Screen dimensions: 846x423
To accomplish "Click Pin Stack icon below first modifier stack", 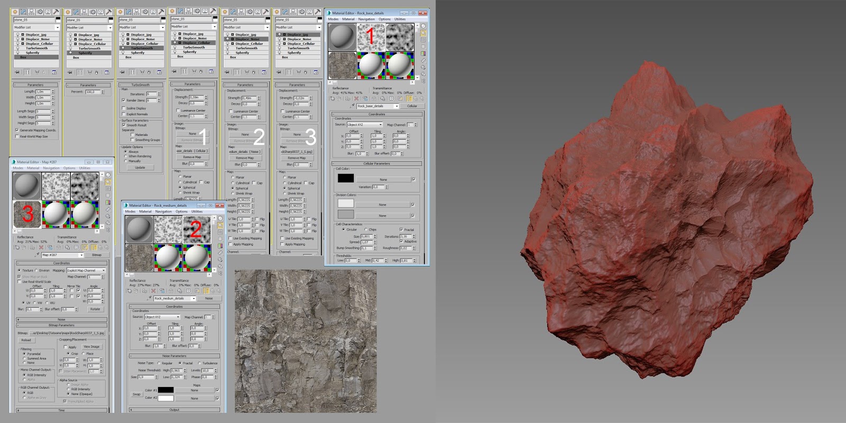I will click(x=17, y=72).
